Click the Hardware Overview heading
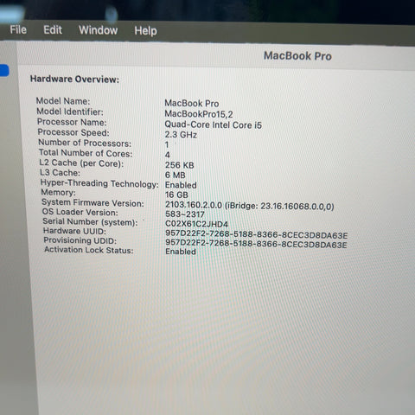Image resolution: width=415 pixels, height=415 pixels. click(x=74, y=80)
